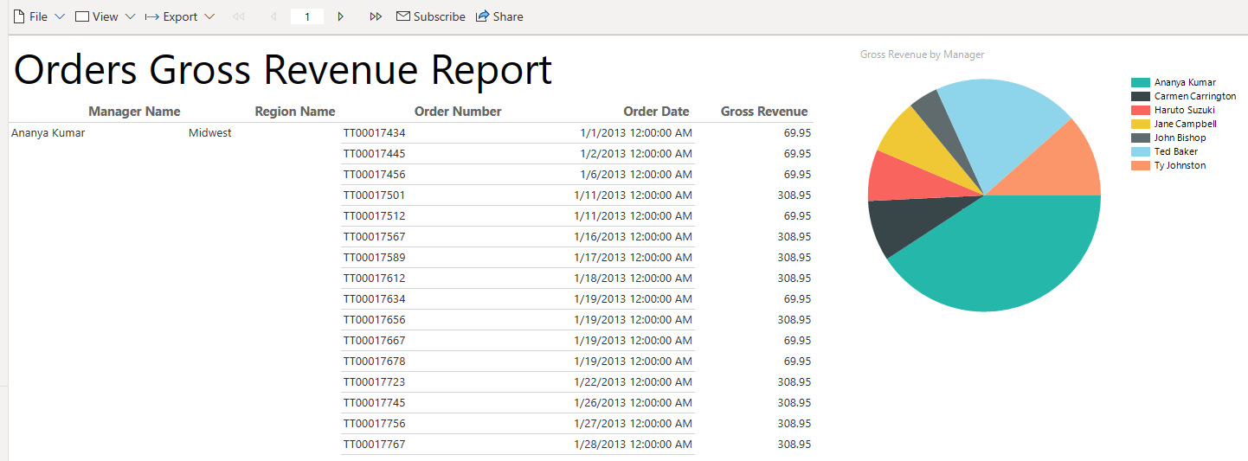The image size is (1248, 461).
Task: Expand the File dropdown chevron
Action: tap(60, 16)
